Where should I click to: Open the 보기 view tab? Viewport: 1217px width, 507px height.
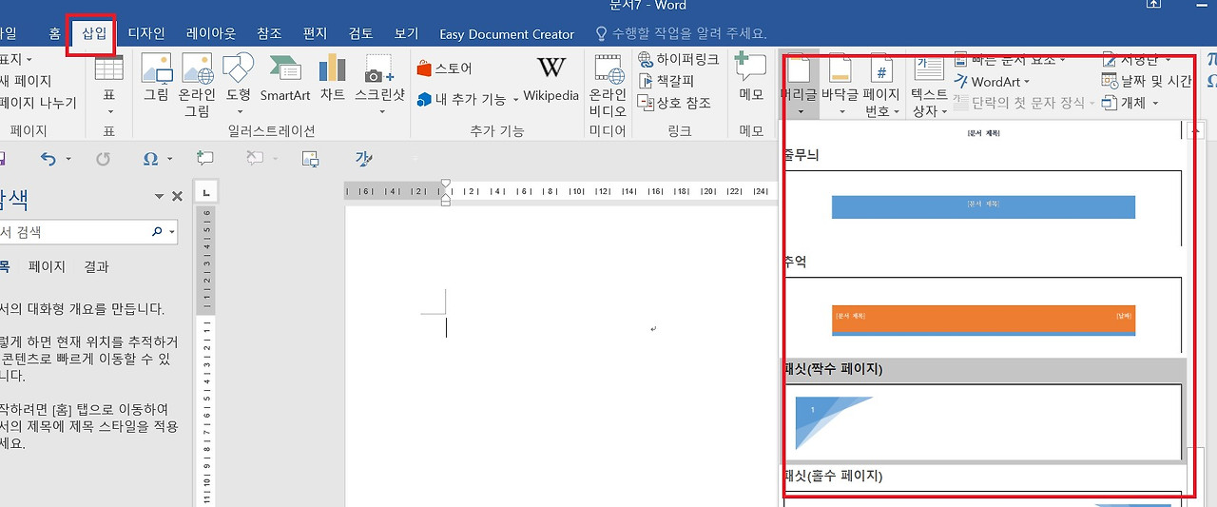pos(406,33)
